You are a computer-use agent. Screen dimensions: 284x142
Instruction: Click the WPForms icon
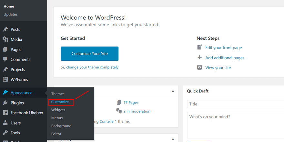[x=5, y=80]
